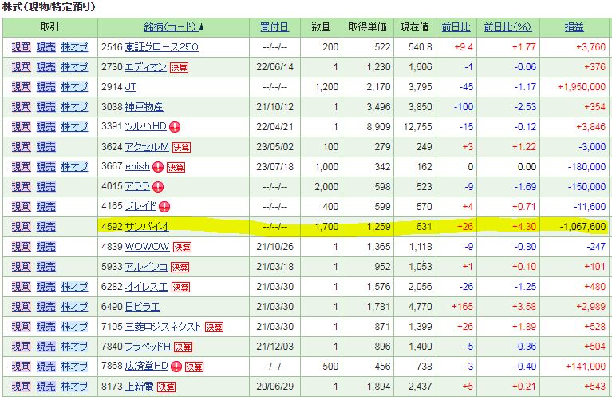Sort by 買付日 column header
612x397 pixels.
[x=274, y=27]
